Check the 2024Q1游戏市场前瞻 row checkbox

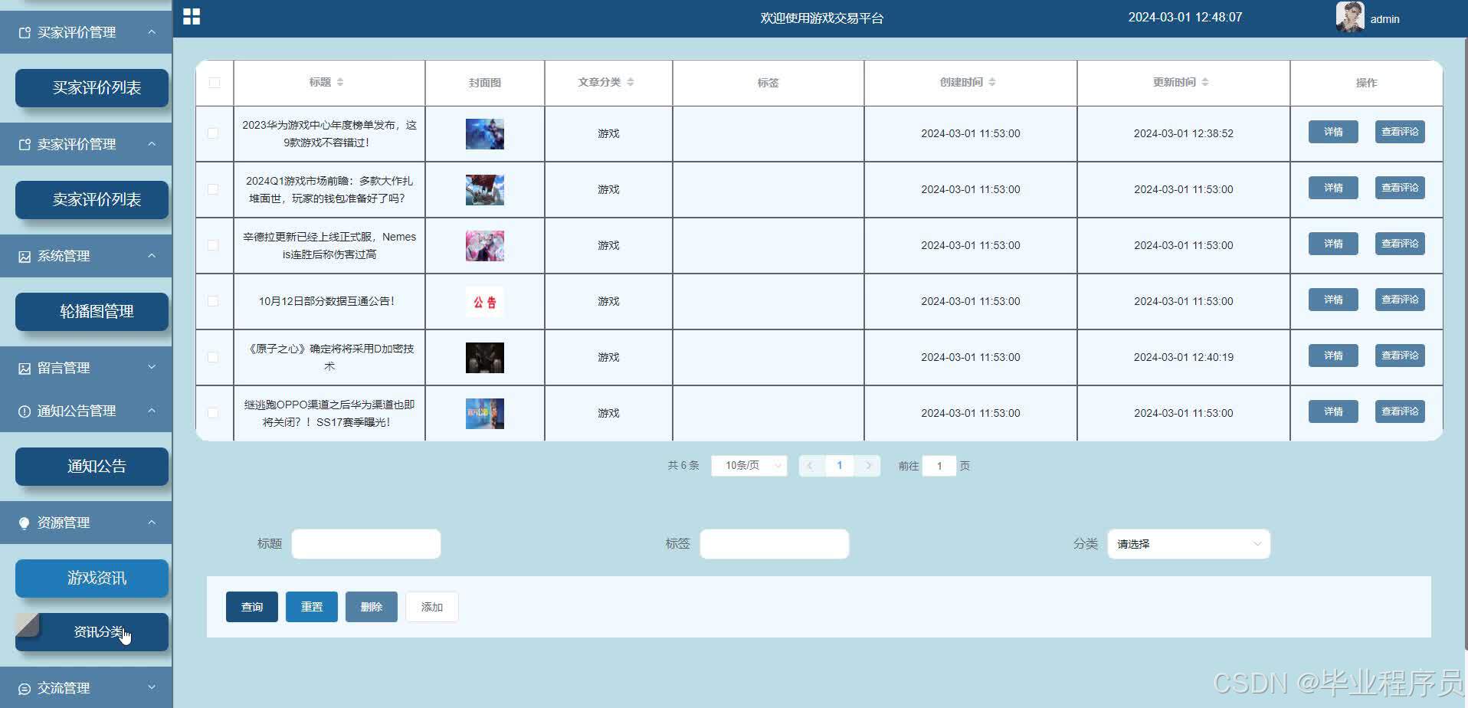click(213, 189)
